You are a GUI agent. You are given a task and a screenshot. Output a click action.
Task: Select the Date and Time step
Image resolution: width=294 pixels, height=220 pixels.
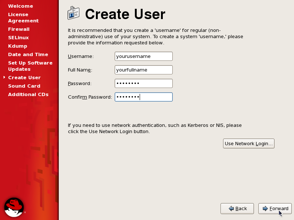pyautogui.click(x=28, y=54)
